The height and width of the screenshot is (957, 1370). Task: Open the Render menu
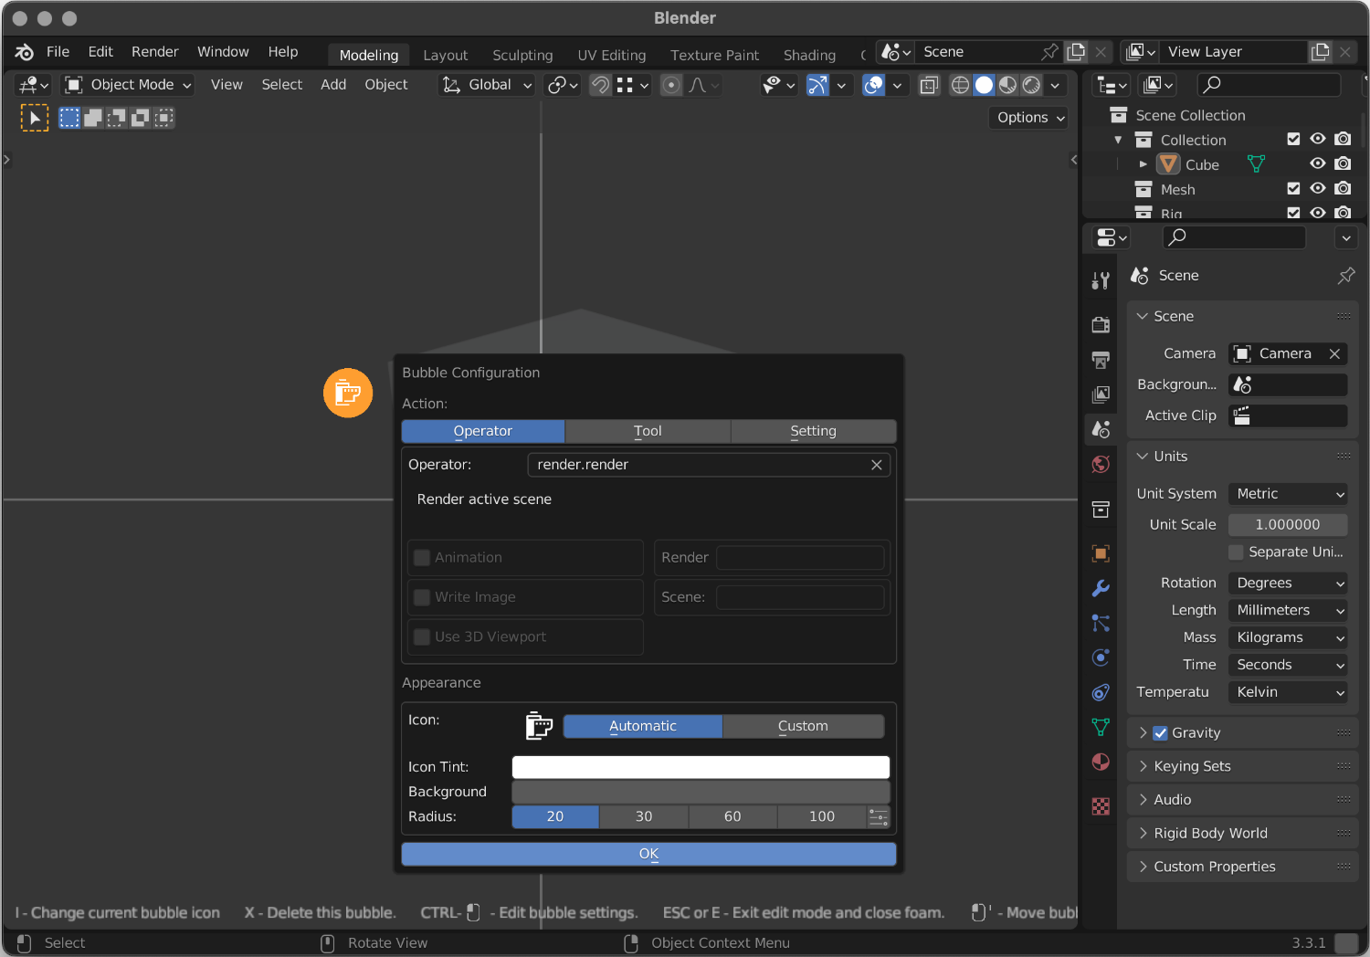point(155,52)
